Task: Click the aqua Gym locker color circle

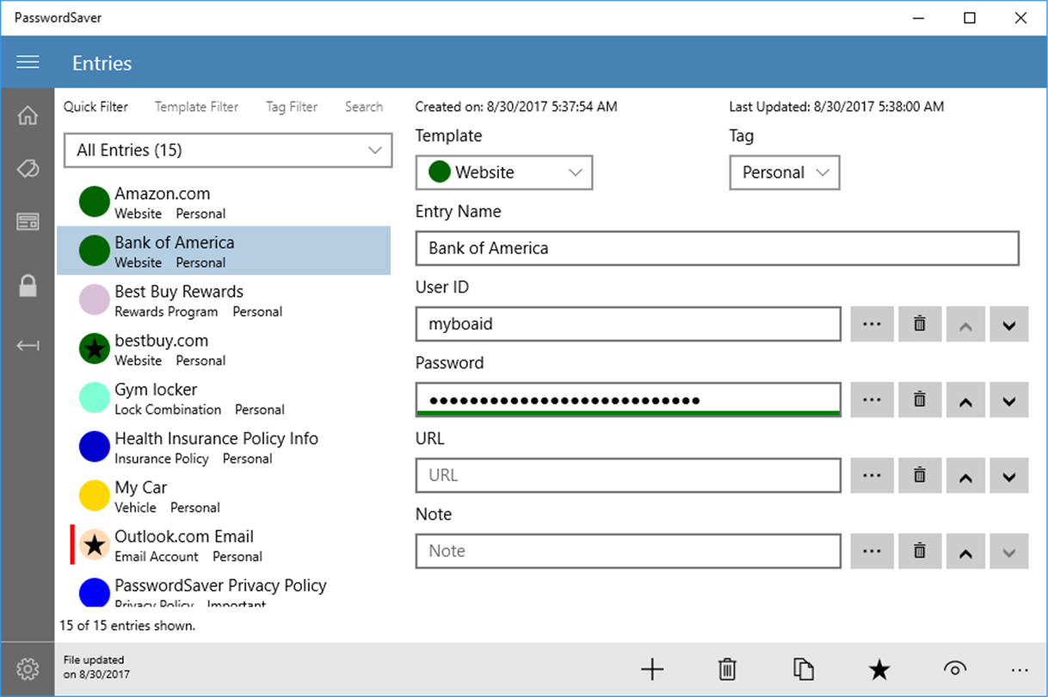Action: point(95,398)
